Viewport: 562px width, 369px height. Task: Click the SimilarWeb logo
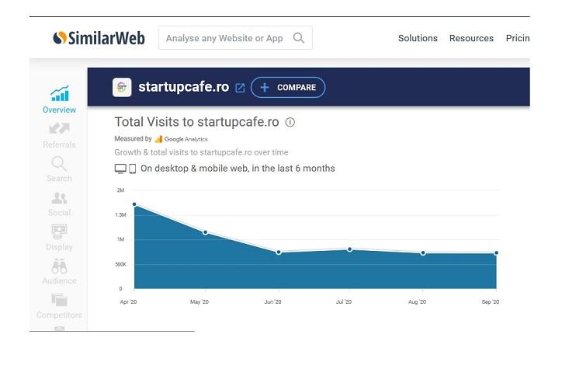pos(99,38)
